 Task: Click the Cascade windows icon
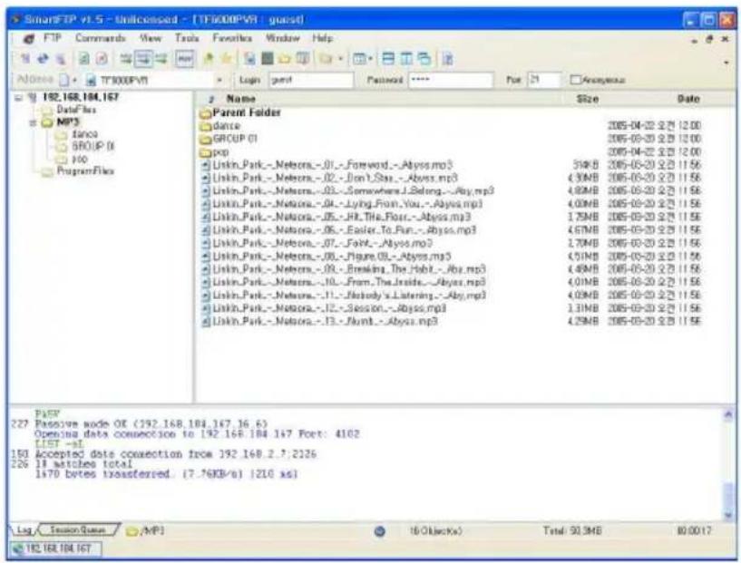(x=424, y=59)
